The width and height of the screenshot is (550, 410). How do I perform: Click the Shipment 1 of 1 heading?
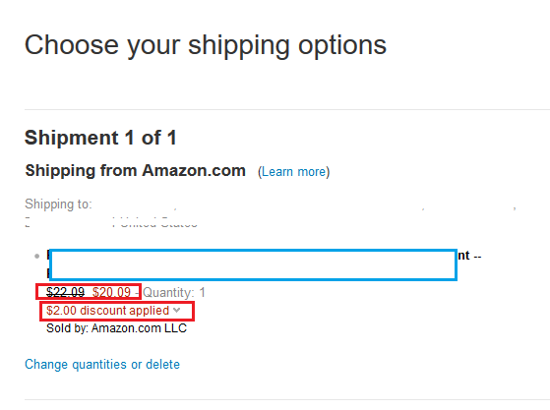[x=100, y=138]
